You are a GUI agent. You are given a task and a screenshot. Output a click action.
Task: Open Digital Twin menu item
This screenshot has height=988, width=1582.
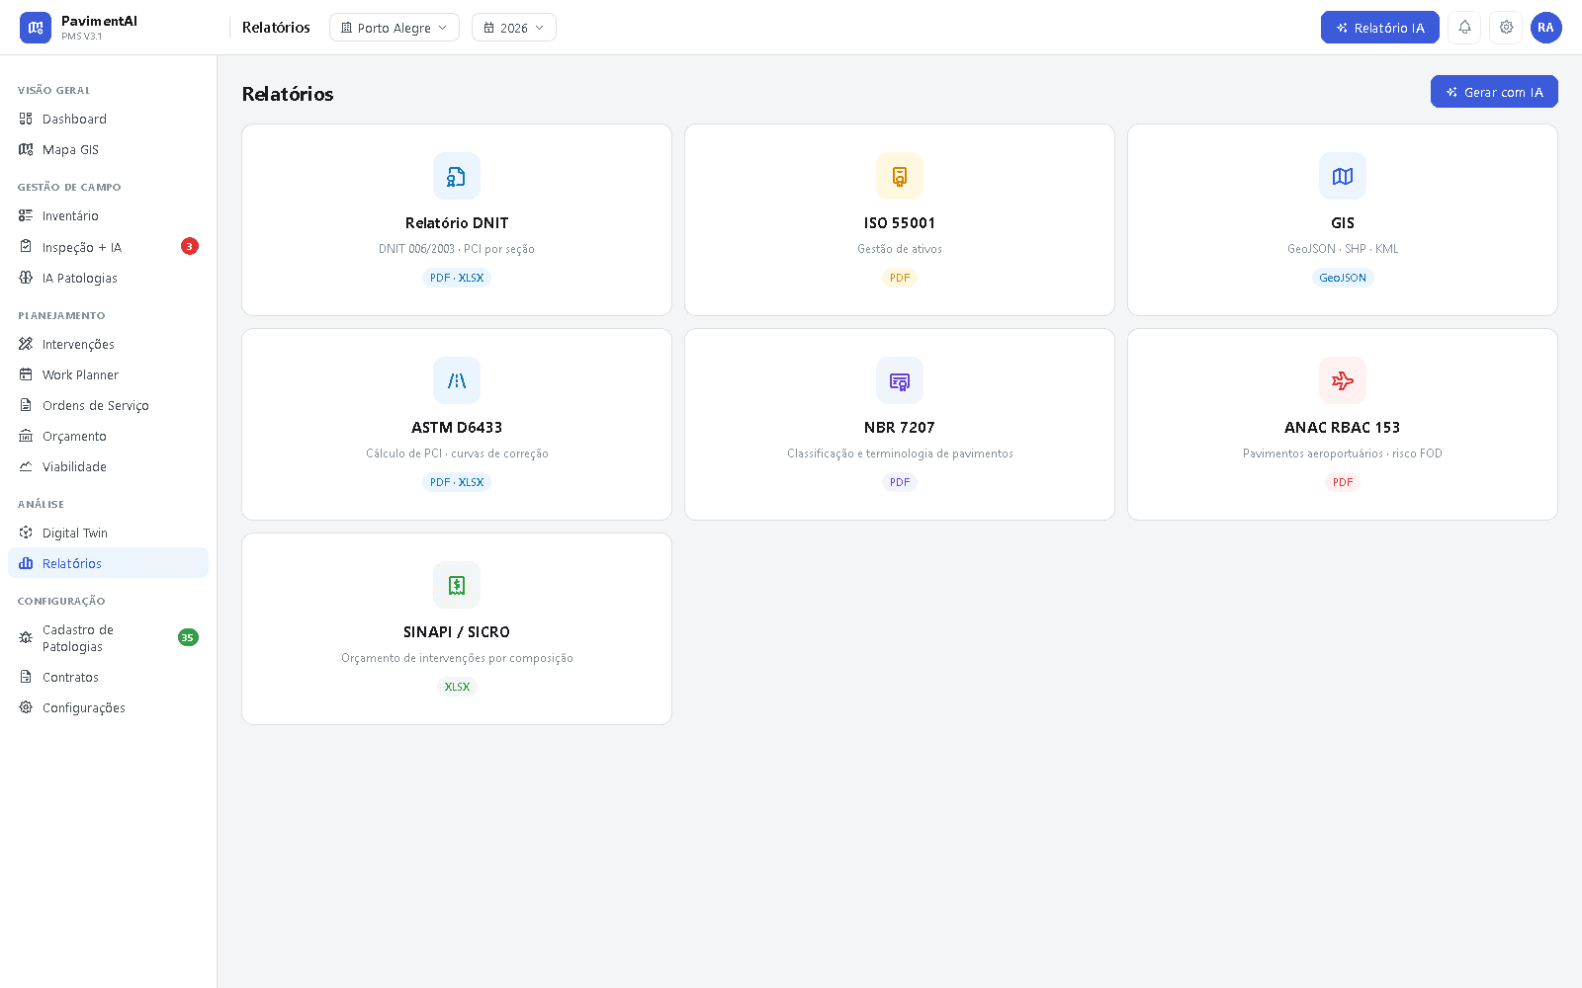109,533
